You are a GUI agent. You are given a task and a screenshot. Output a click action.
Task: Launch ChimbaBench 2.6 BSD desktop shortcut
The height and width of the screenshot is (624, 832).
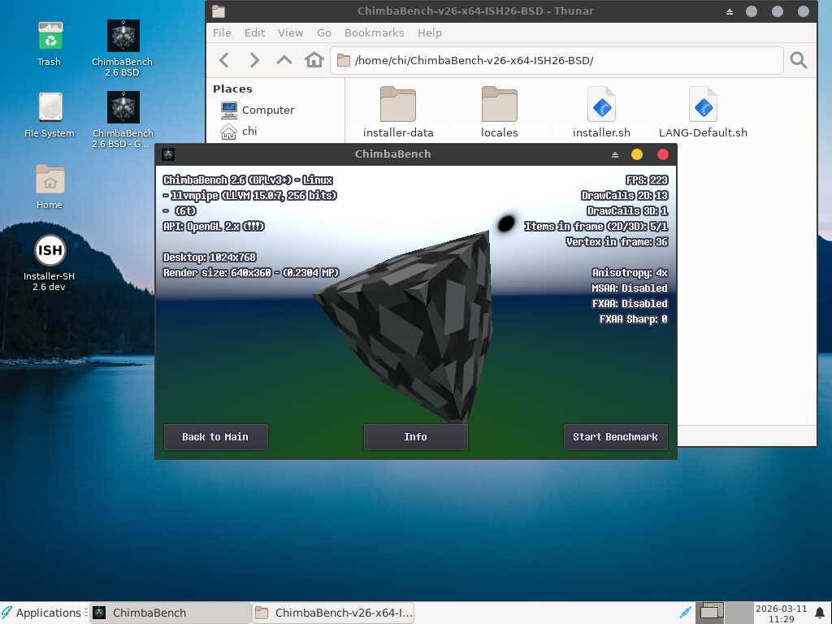point(123,48)
